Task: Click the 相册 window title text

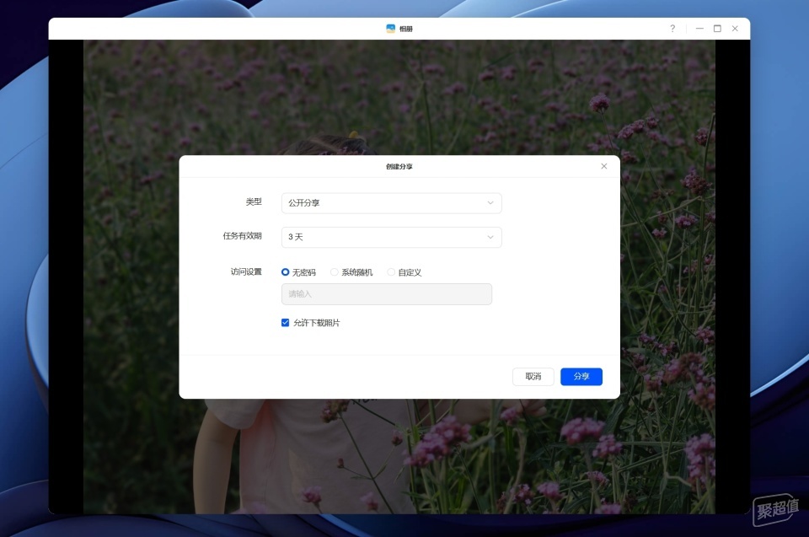Action: point(406,29)
